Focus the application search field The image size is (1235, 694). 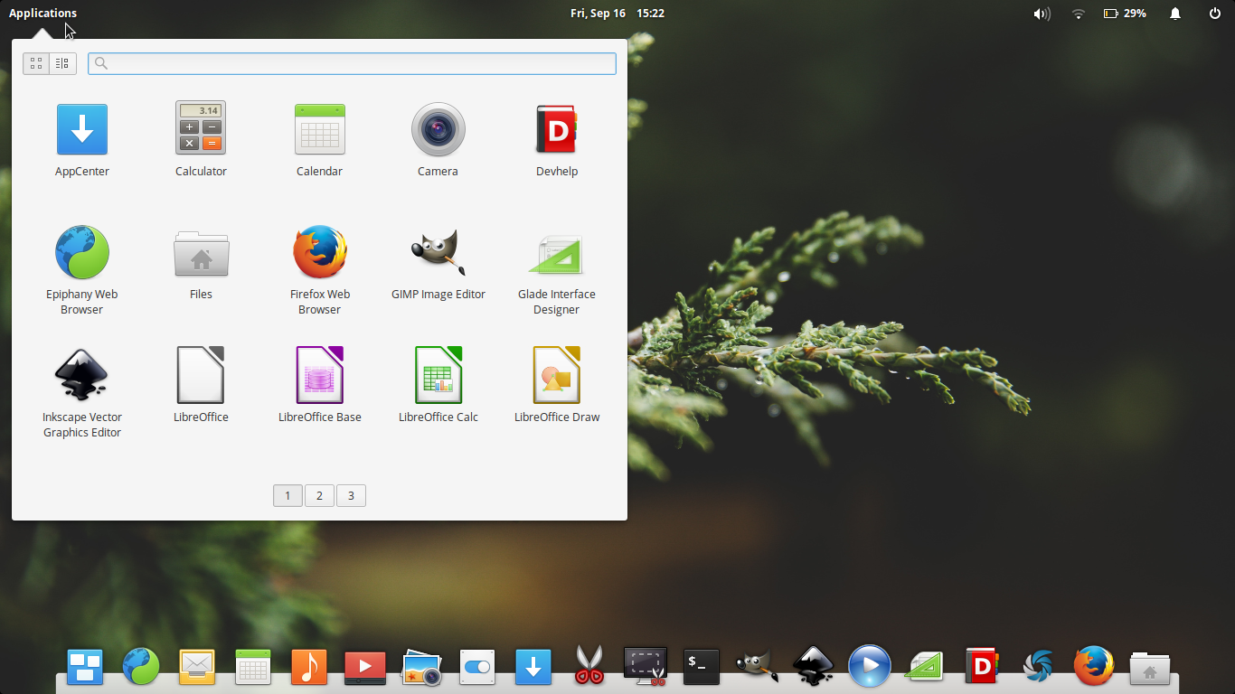point(352,63)
